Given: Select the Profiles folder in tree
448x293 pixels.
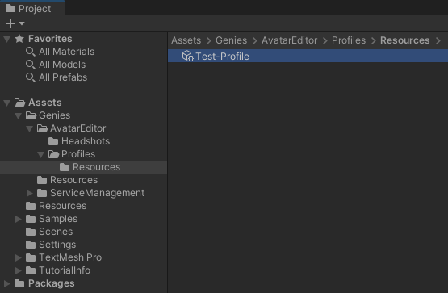Looking at the screenshot, I should [78, 154].
